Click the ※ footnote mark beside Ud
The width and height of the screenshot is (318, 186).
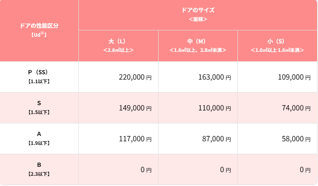(x=42, y=33)
